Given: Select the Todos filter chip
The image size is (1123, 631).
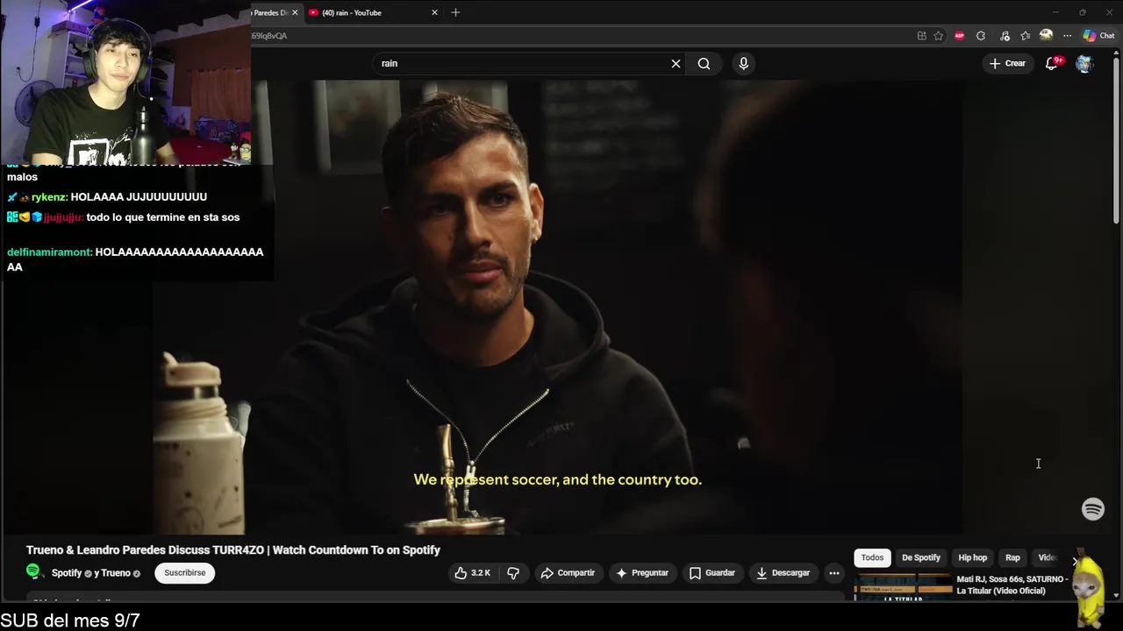Looking at the screenshot, I should [872, 557].
